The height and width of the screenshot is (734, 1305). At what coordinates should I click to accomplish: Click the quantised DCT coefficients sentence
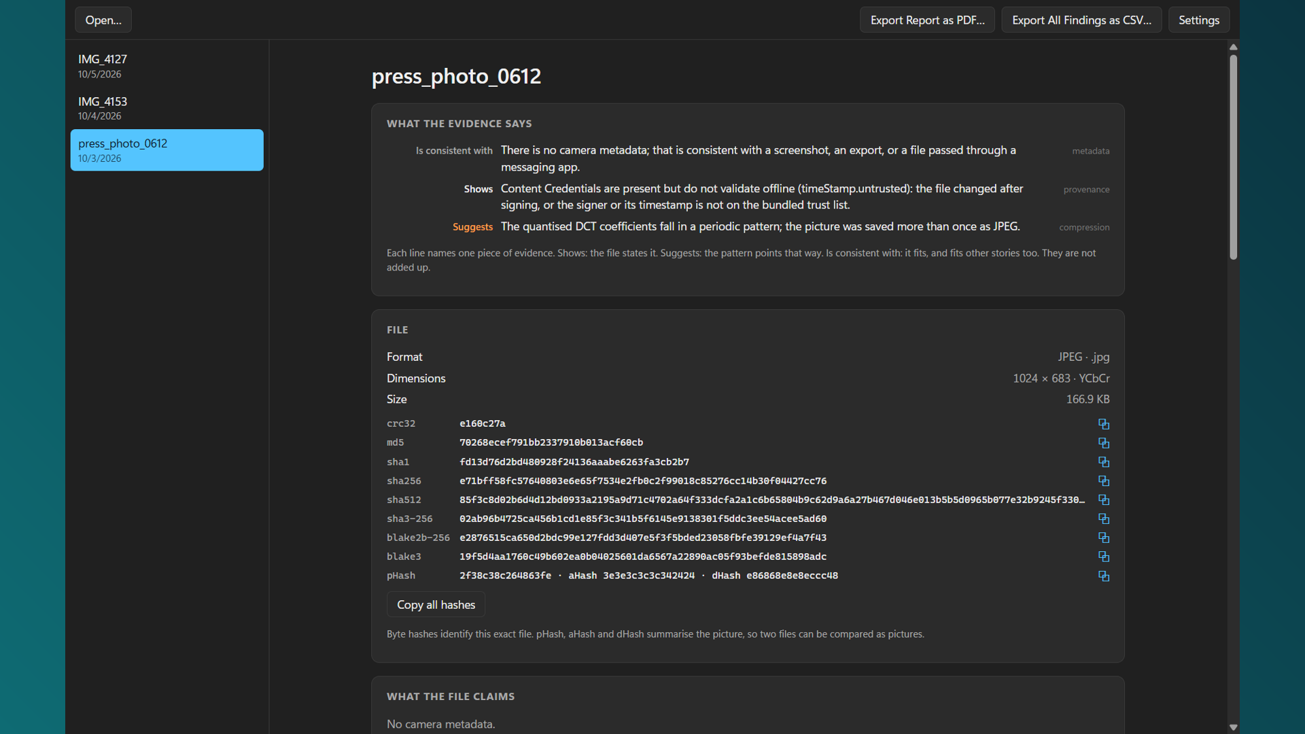761,226
